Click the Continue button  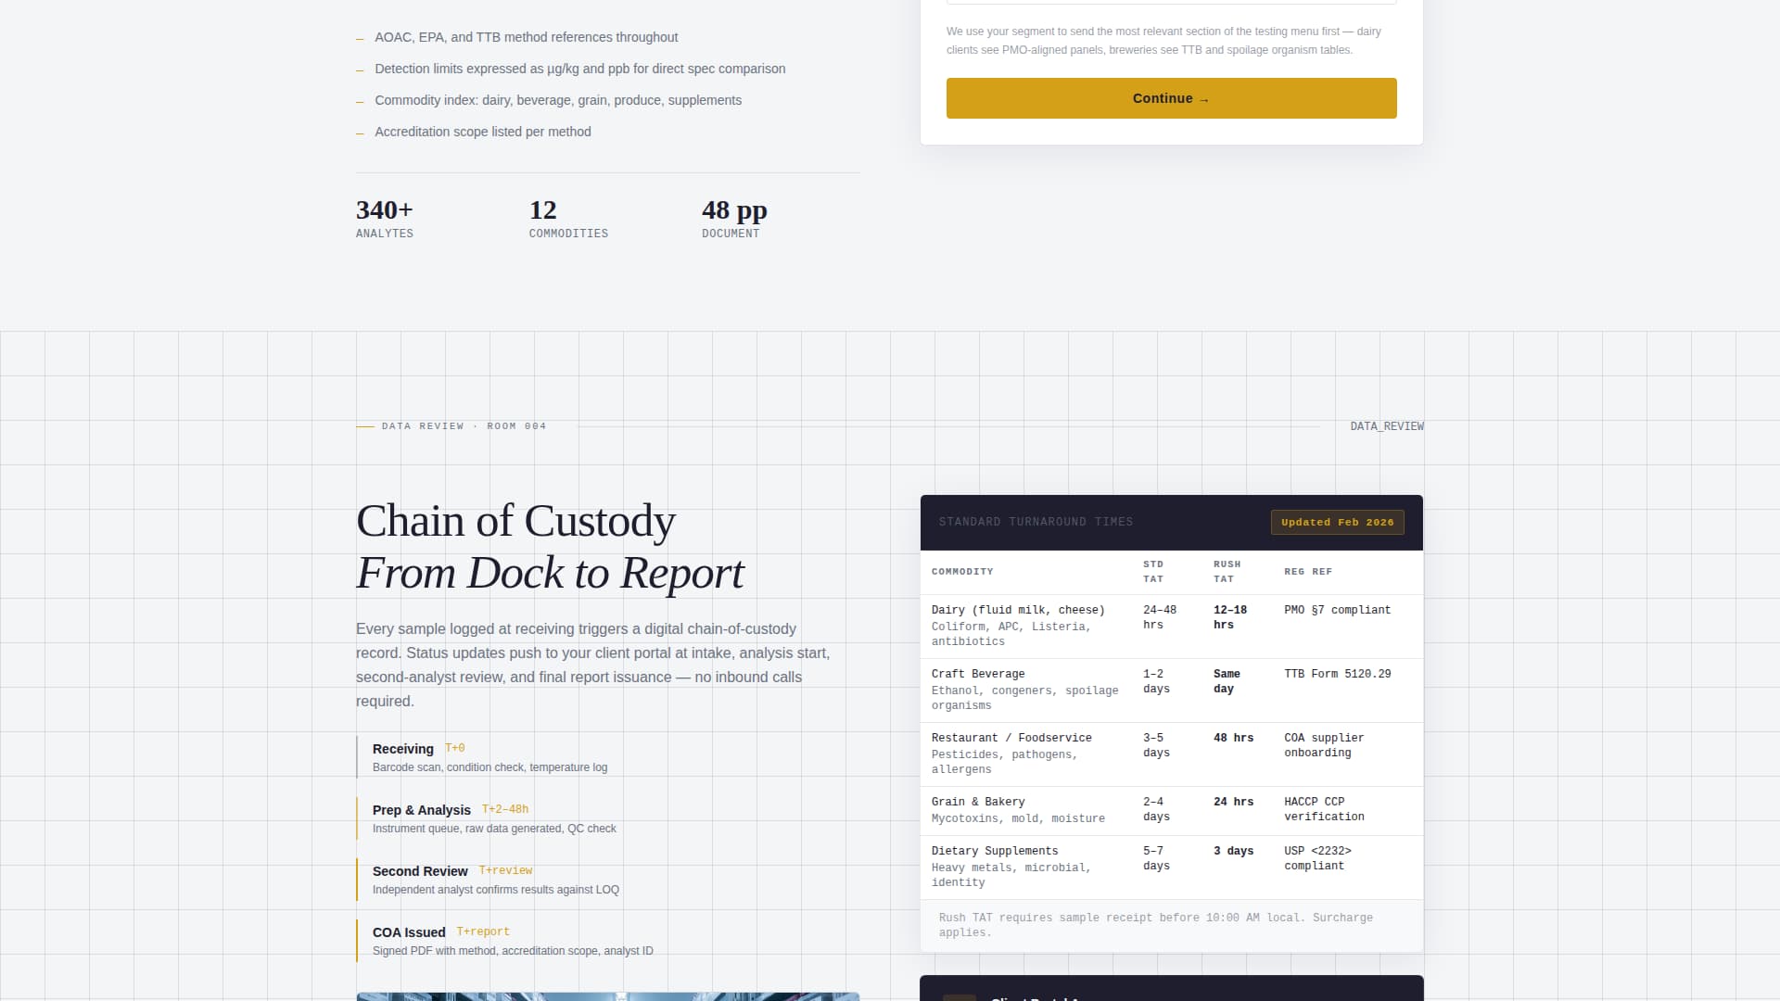(x=1170, y=98)
